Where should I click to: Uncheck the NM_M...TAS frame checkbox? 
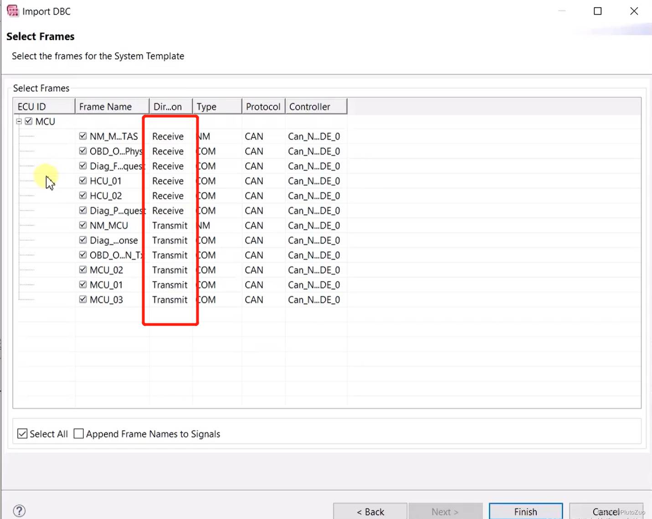coord(83,136)
